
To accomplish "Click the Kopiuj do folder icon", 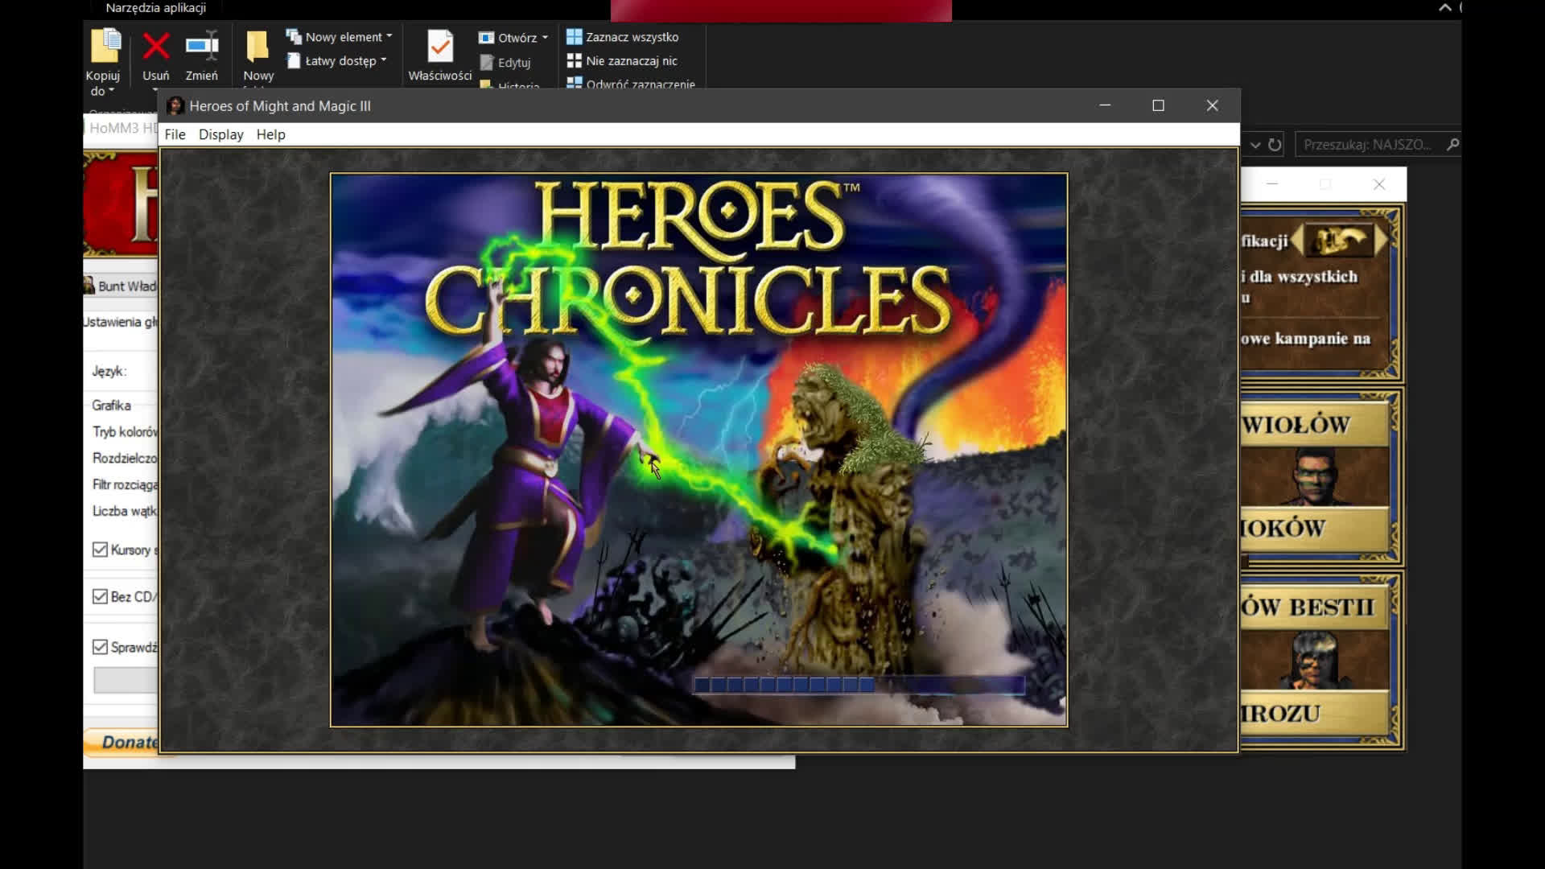I will pyautogui.click(x=105, y=46).
